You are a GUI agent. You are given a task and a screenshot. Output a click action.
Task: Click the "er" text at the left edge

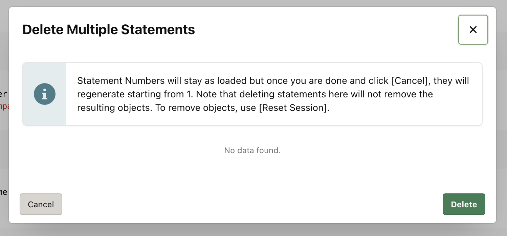[3, 94]
